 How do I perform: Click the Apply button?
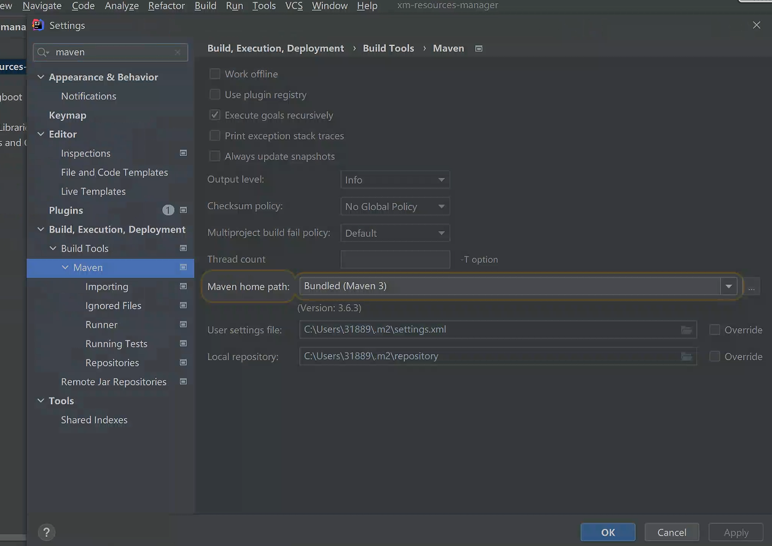(736, 532)
